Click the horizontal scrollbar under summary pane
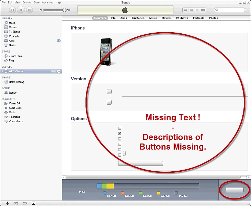Screen dimensions: 251x206 coord(153,177)
